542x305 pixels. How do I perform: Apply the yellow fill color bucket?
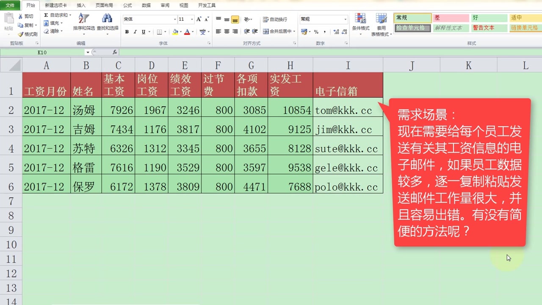click(175, 32)
